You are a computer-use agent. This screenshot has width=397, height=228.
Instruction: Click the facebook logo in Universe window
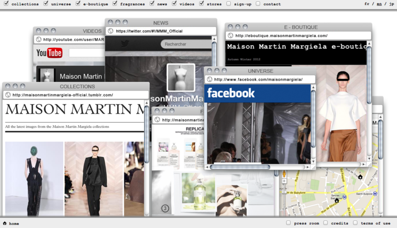pos(231,93)
